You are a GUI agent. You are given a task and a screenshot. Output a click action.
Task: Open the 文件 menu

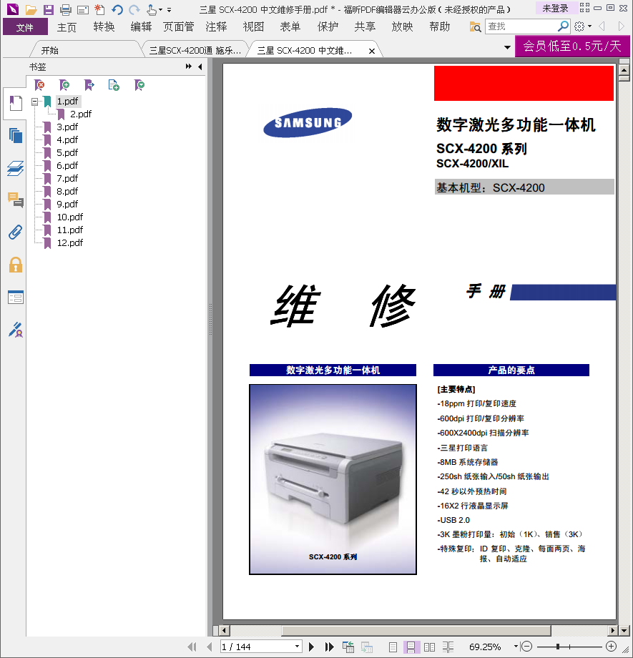click(25, 27)
